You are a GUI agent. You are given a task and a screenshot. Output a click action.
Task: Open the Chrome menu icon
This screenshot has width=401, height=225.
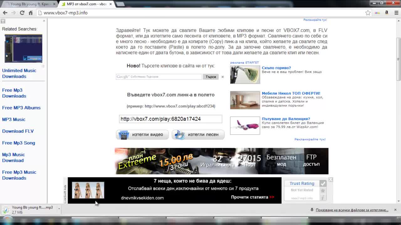point(396,13)
